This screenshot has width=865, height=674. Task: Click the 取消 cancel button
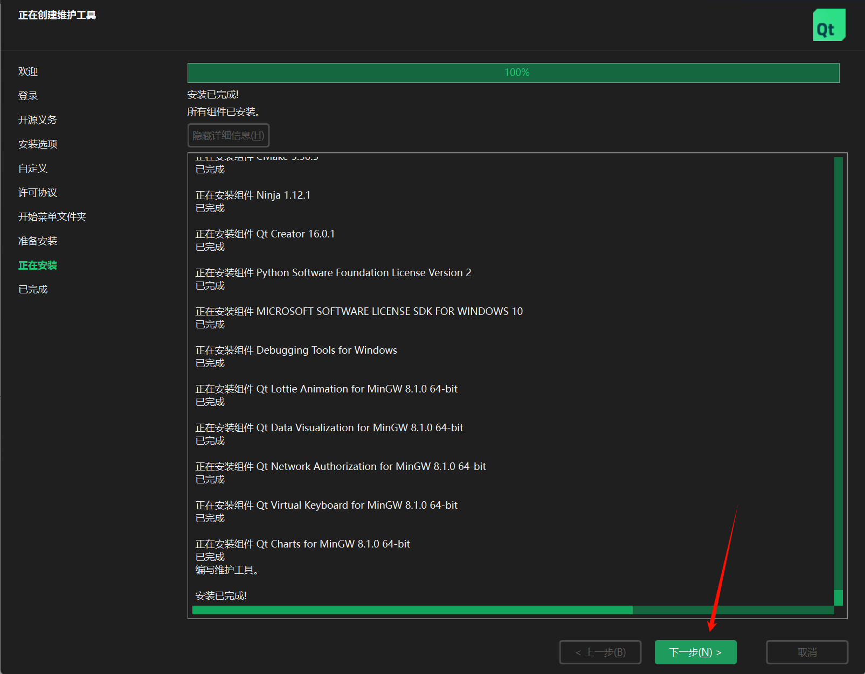807,652
